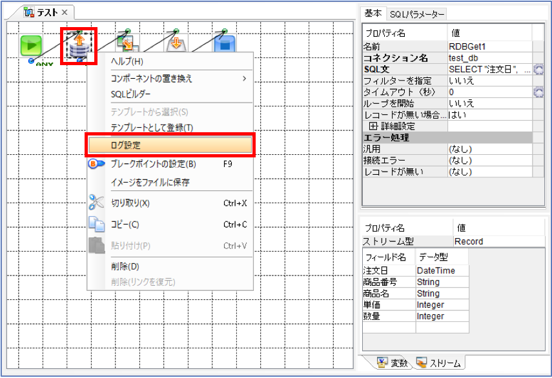Edit タイムアウト(秒) value 0
This screenshot has width=552, height=378.
pos(490,92)
